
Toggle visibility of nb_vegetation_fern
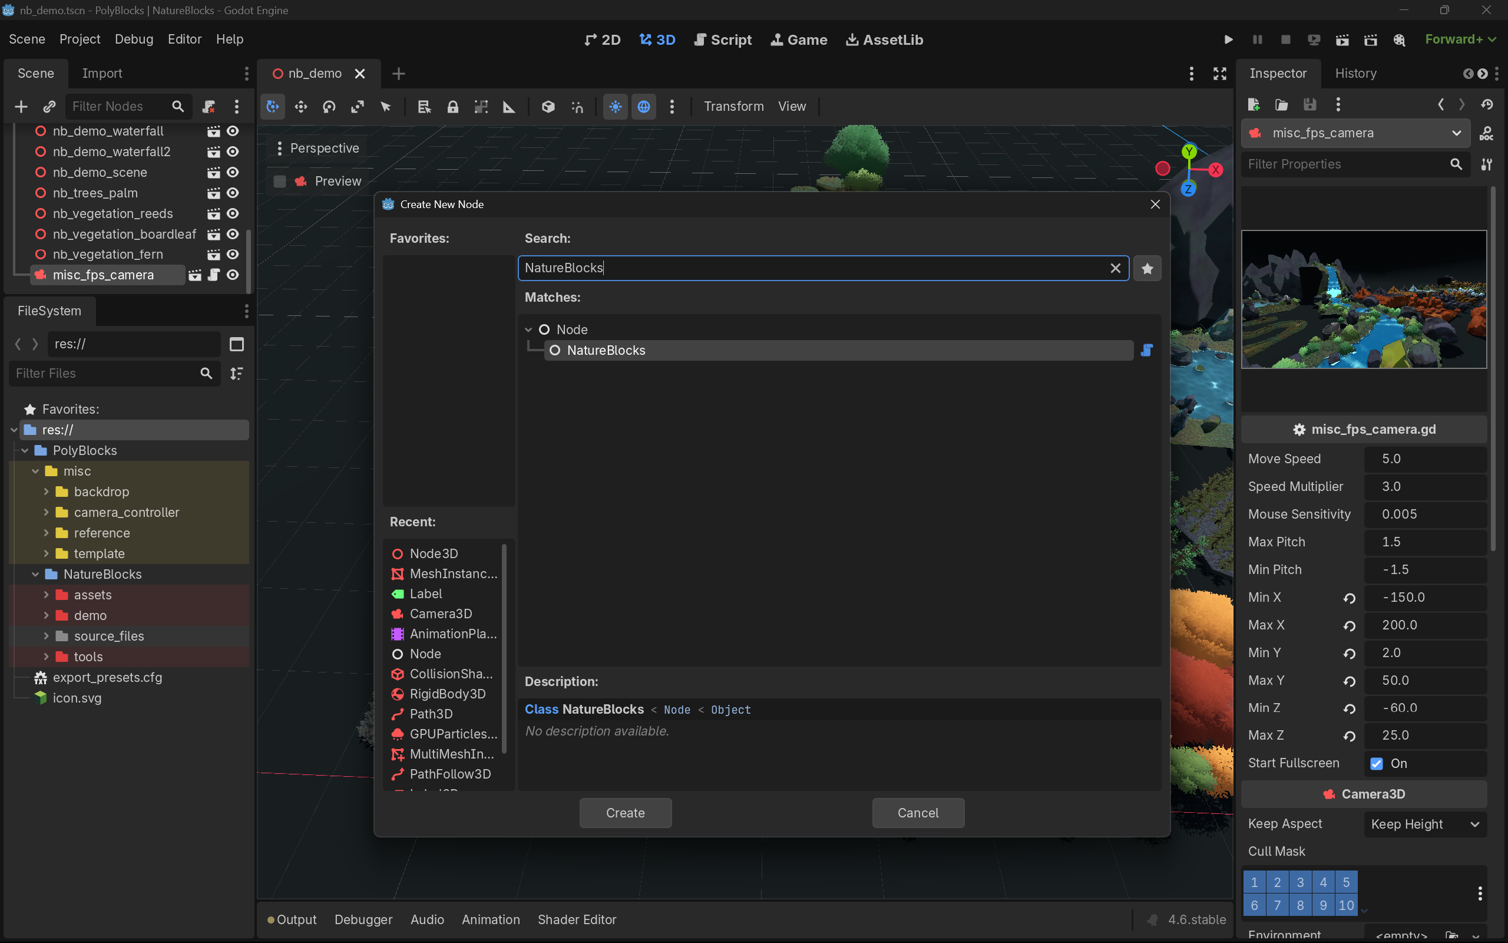click(233, 255)
